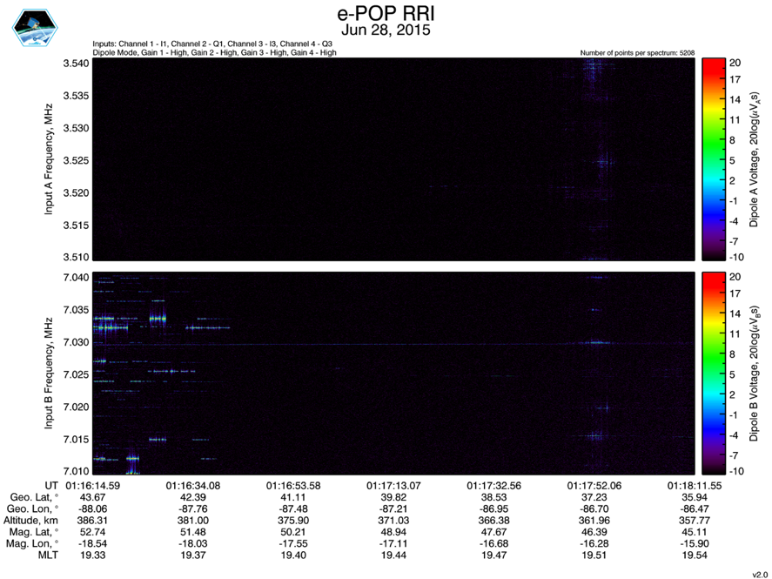The image size is (772, 579).
Task: Click the Dipole Mode gain settings line
Action: [x=214, y=53]
